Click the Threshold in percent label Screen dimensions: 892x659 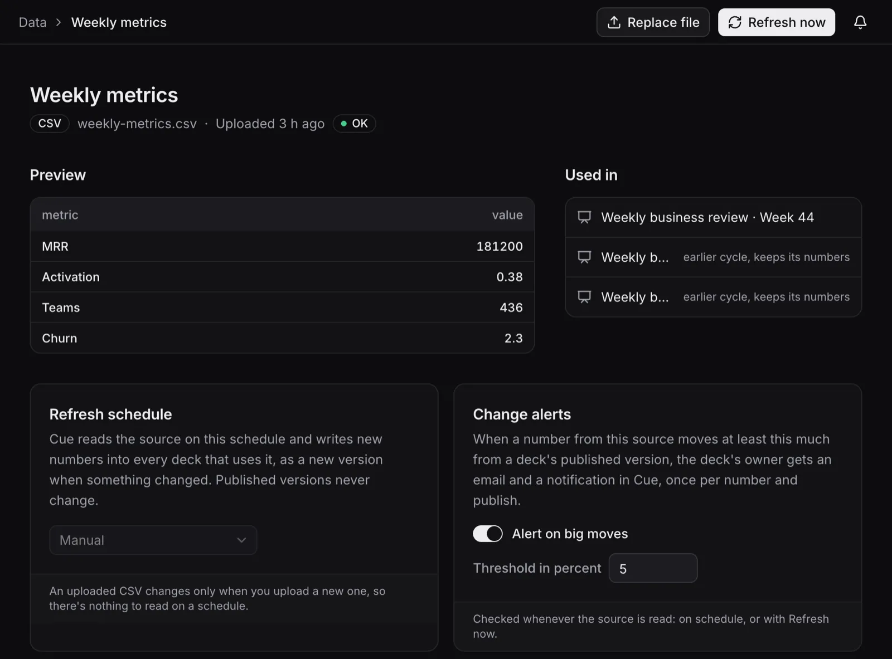pyautogui.click(x=537, y=568)
